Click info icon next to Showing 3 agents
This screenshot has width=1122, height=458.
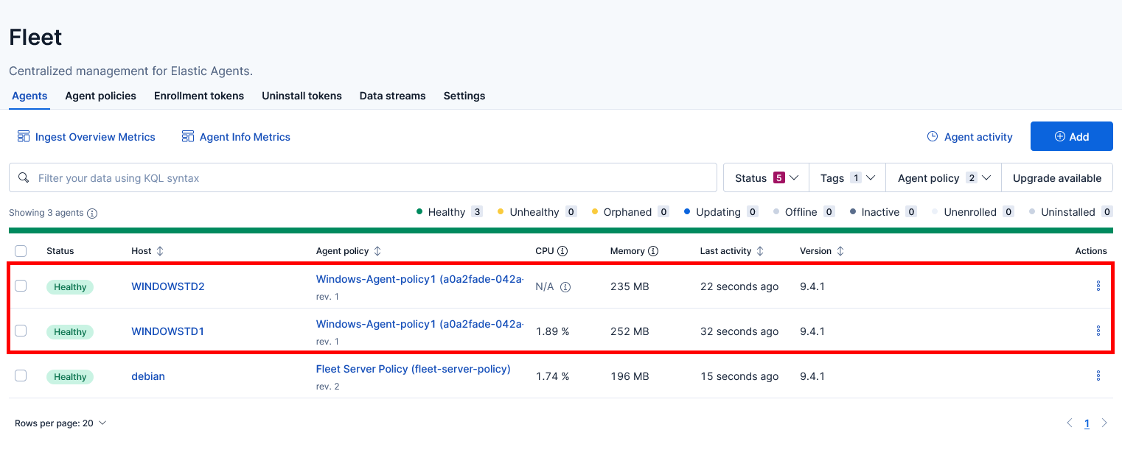(92, 213)
